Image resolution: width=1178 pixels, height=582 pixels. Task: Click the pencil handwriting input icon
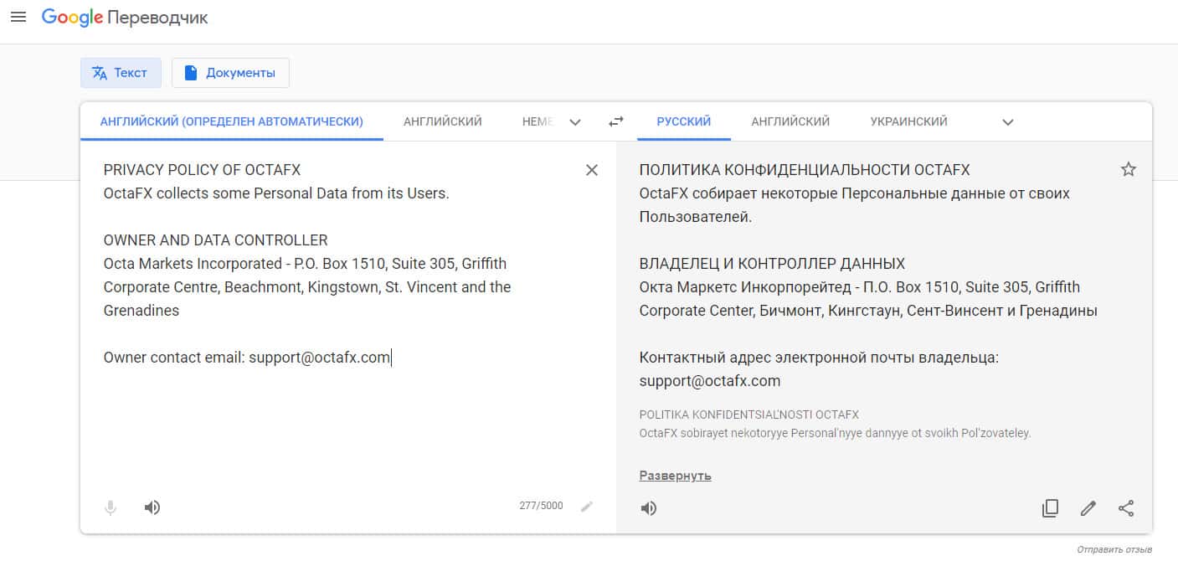click(587, 507)
